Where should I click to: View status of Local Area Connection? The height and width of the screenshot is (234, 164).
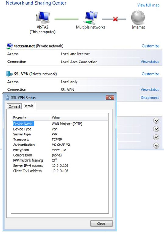pos(150,62)
